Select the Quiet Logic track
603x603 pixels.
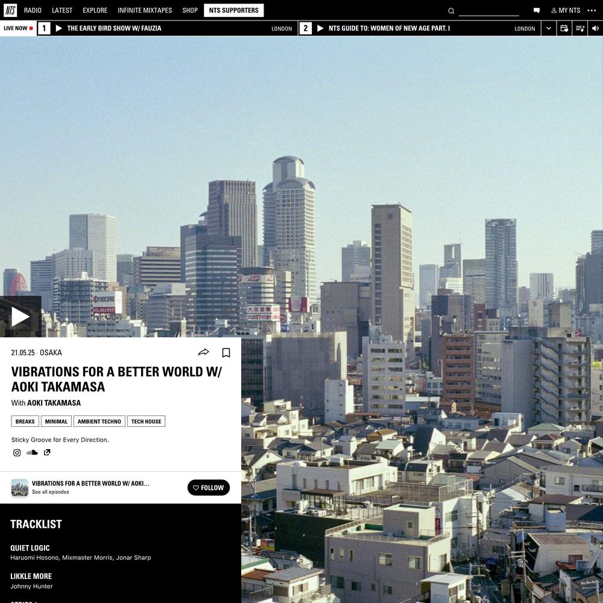point(30,548)
